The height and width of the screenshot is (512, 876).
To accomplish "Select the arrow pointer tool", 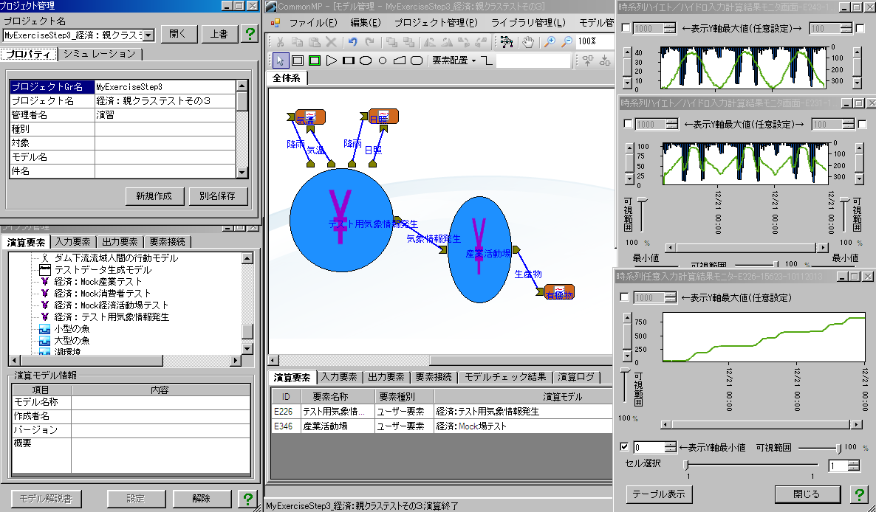I will (280, 60).
